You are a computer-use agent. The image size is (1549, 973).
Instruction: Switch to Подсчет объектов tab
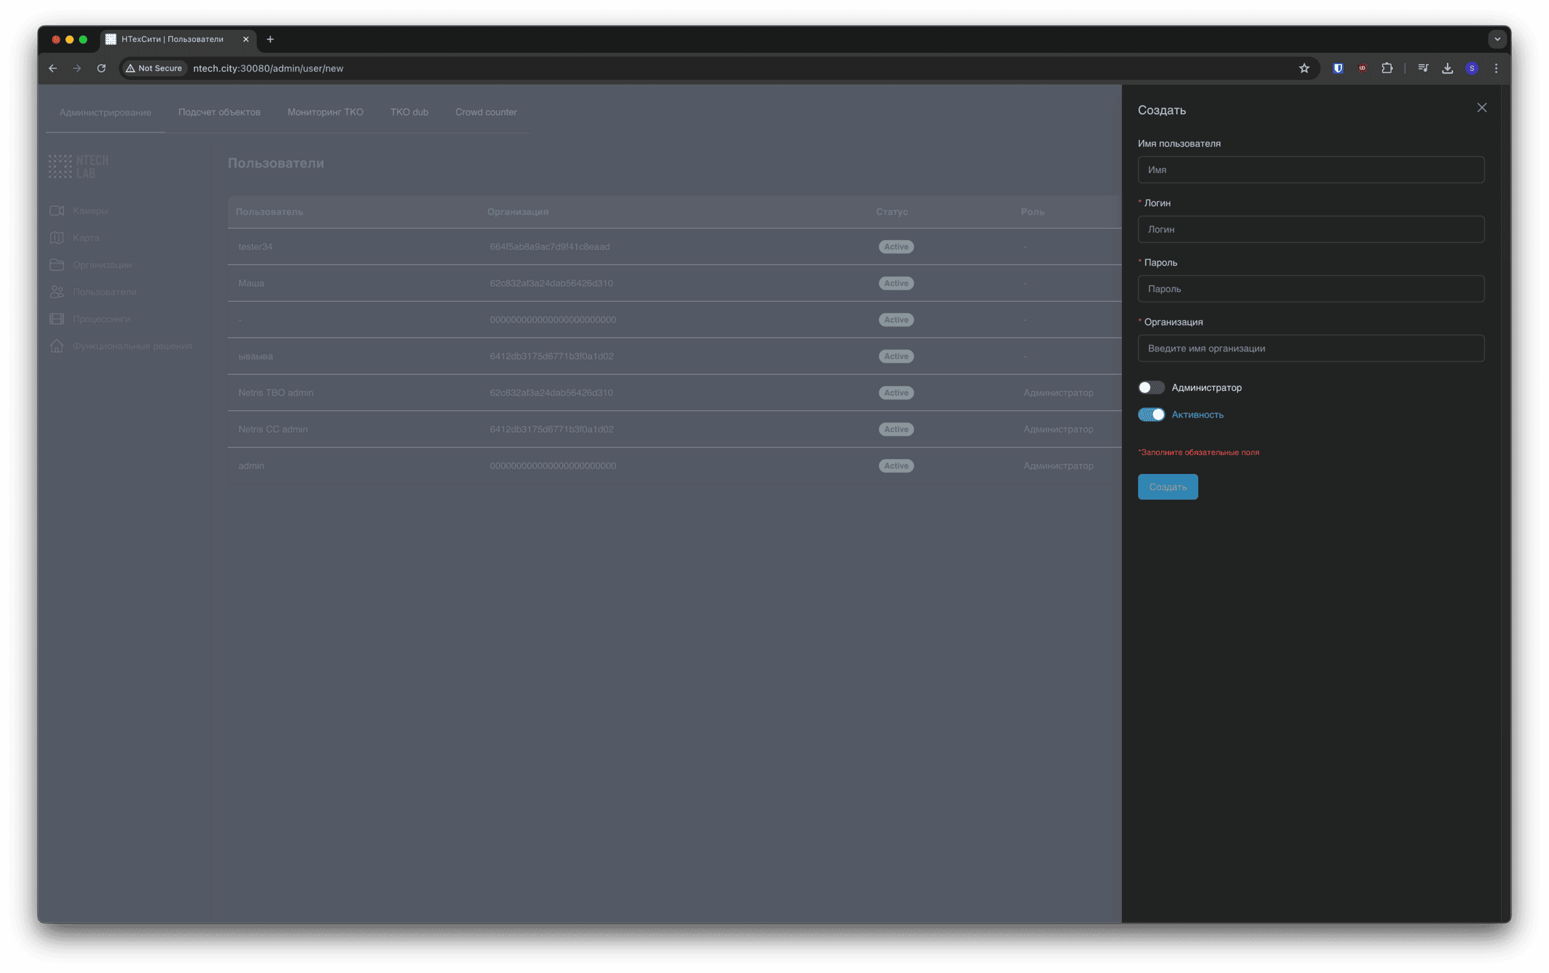(219, 112)
